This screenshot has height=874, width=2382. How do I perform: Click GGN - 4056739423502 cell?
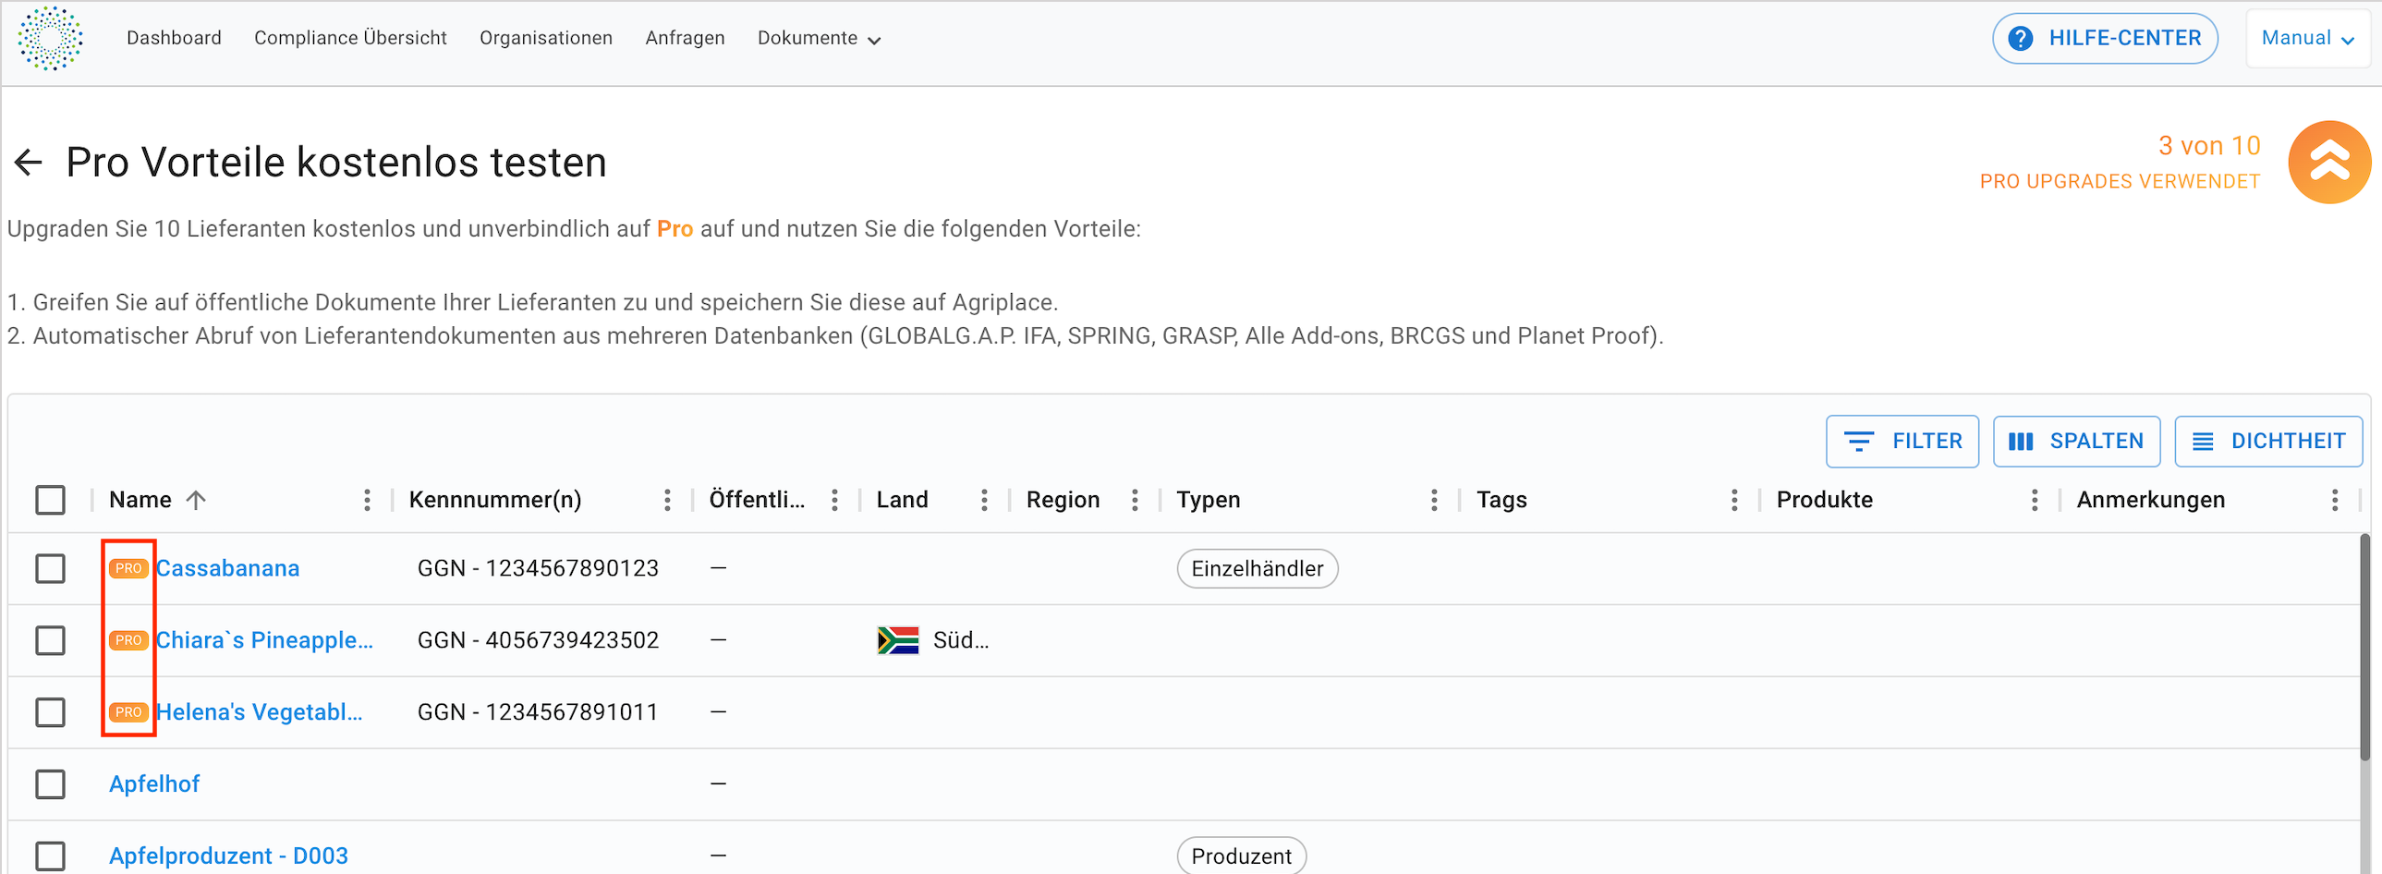pyautogui.click(x=537, y=640)
